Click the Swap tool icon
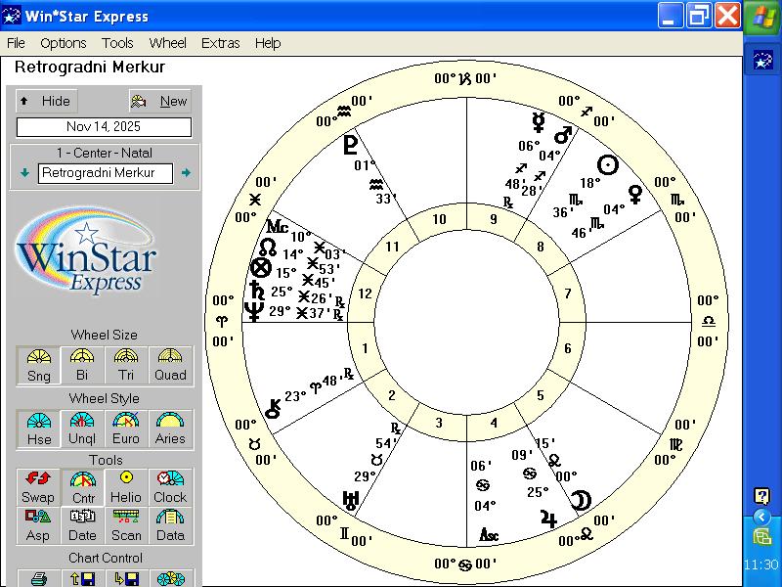This screenshot has width=782, height=587. click(38, 486)
